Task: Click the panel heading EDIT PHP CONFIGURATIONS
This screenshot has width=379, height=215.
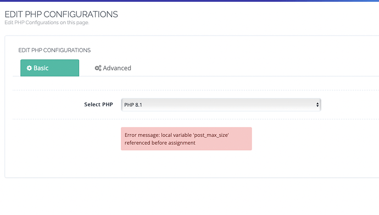Action: (54, 50)
